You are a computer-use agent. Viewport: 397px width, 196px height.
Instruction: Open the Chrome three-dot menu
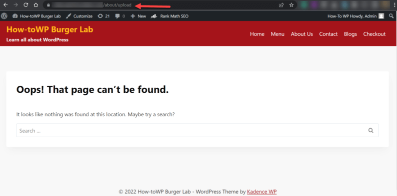tap(394, 5)
